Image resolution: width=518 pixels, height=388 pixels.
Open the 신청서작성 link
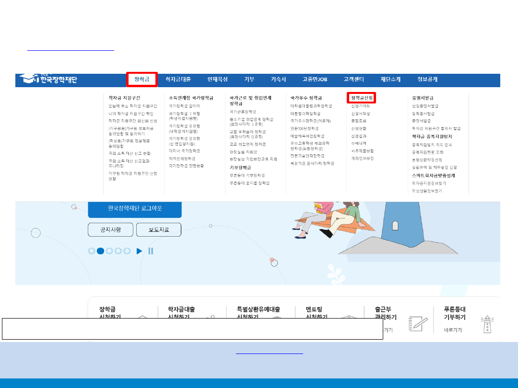tap(361, 114)
